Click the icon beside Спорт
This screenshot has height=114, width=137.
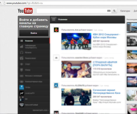[22, 64]
